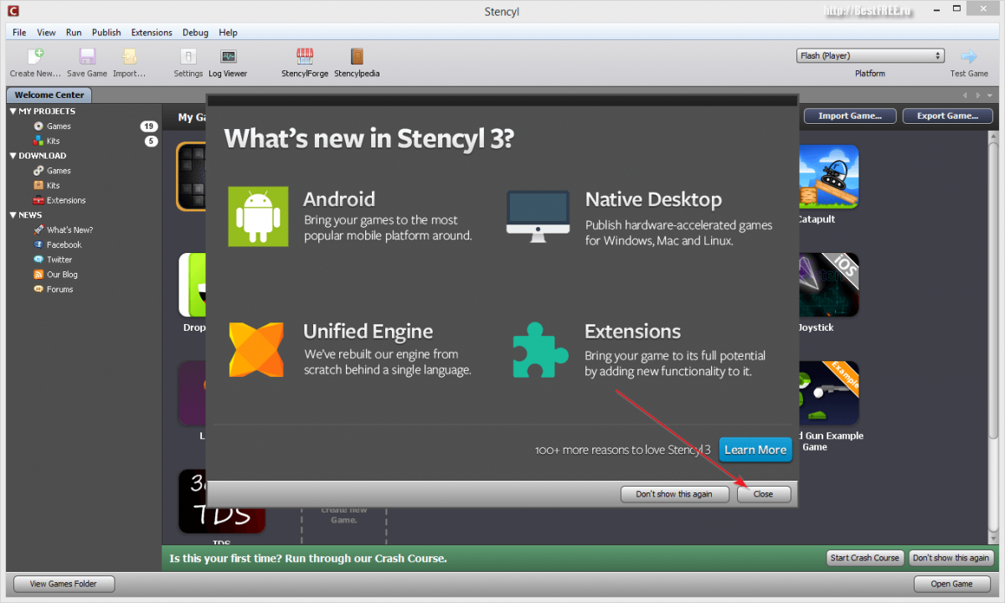This screenshot has height=603, width=1005.
Task: Collapse the DOWNLOAD section
Action: pos(13,156)
